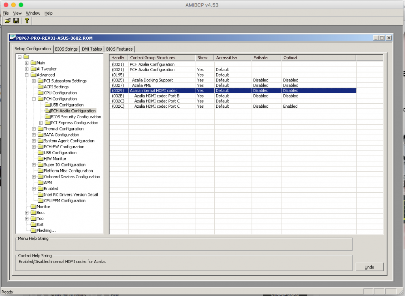The image size is (405, 296).
Task: Select BIOS Security Configuration in tree
Action: pyautogui.click(x=76, y=117)
